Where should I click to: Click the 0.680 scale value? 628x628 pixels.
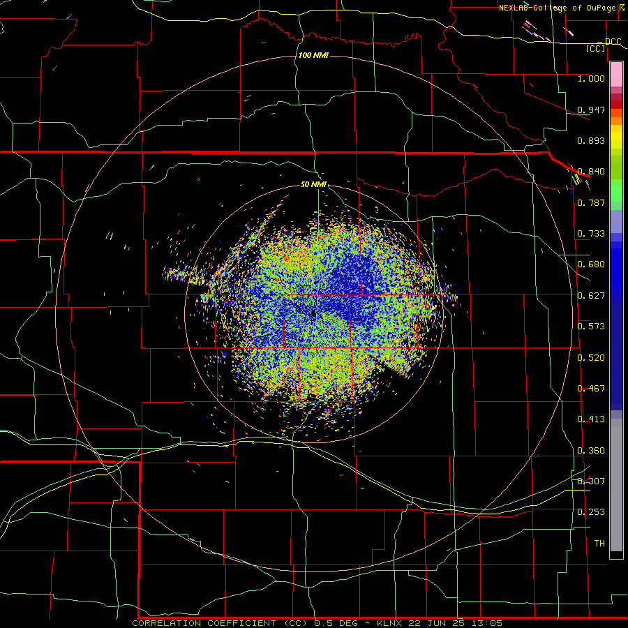click(x=591, y=264)
